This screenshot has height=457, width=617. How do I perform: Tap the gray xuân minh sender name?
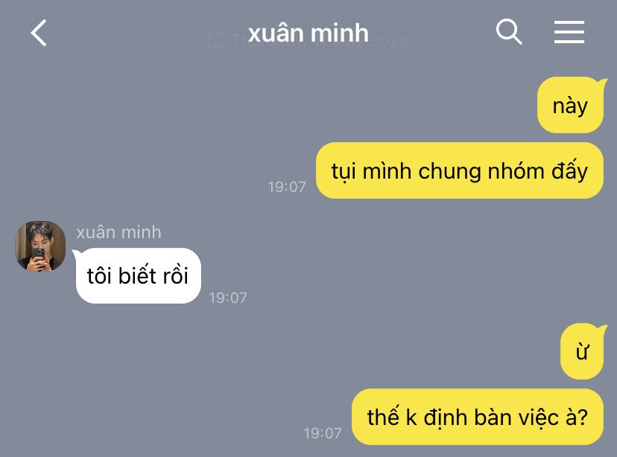(118, 232)
